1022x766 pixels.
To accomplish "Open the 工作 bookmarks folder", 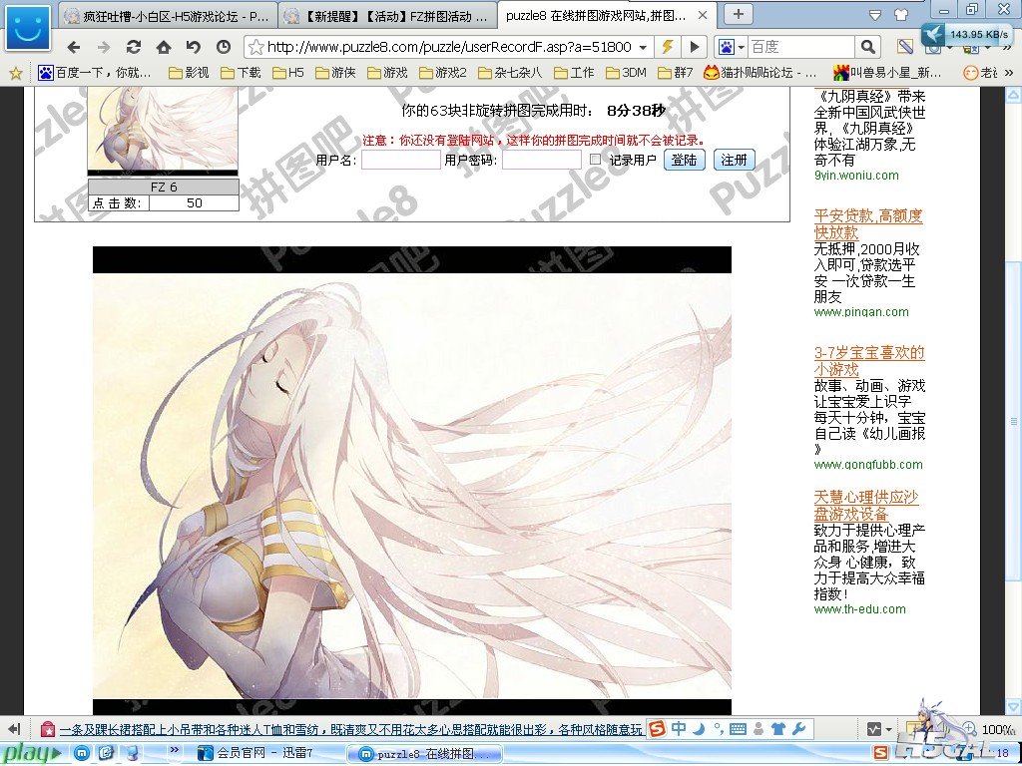I will pos(574,73).
